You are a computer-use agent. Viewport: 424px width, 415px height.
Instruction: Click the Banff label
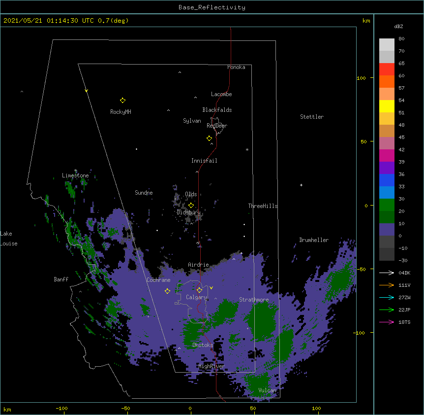(61, 279)
